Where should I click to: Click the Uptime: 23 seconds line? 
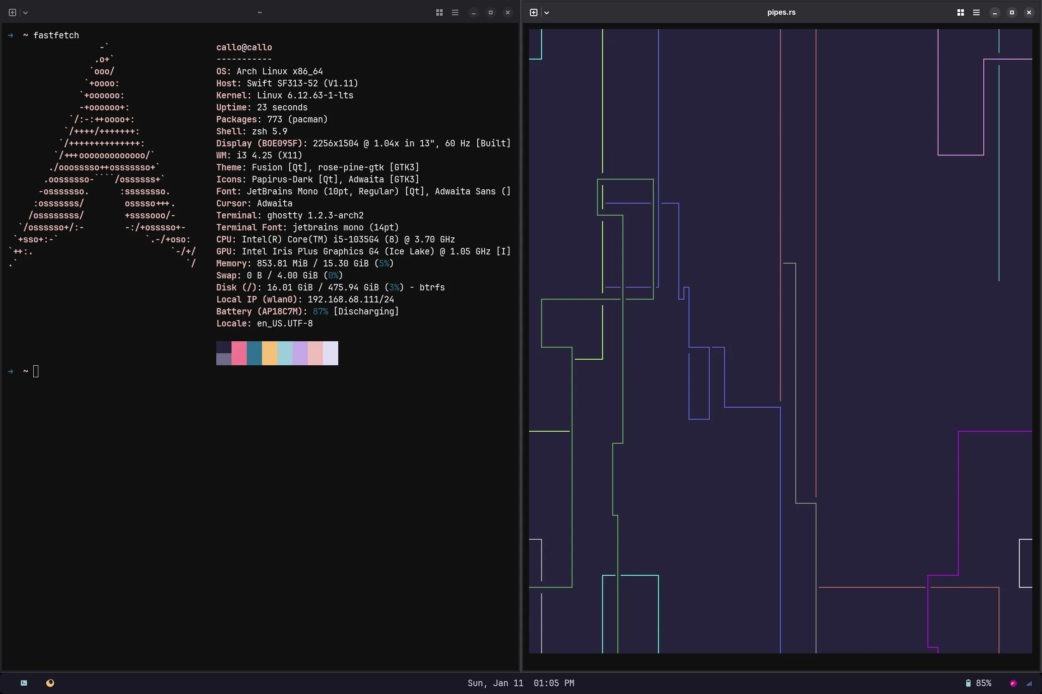click(x=262, y=108)
